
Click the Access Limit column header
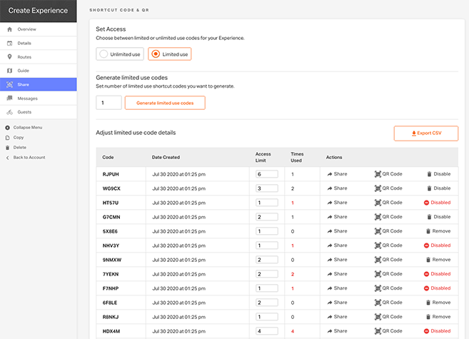(x=263, y=157)
